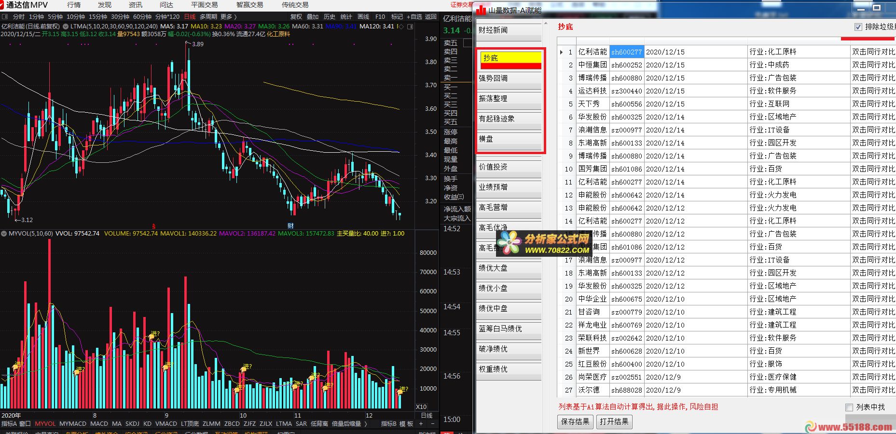This screenshot has width=896, height=434.
Task: Click +自选 to add to watchlist
Action: point(414,17)
